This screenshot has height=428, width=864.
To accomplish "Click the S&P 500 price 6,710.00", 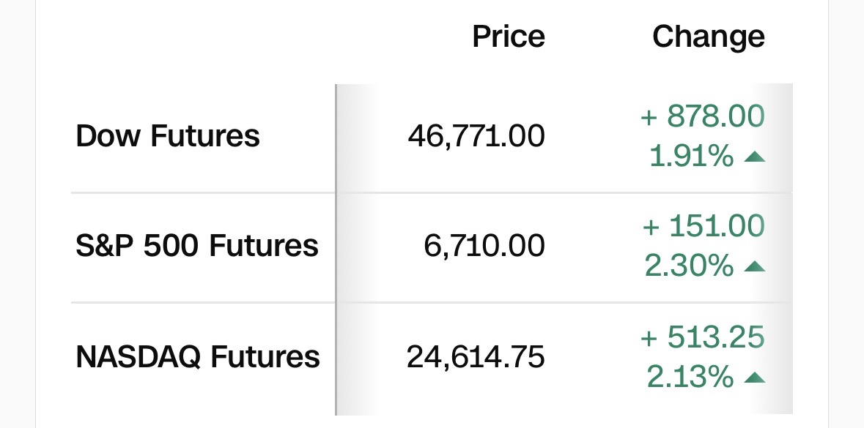I will [484, 246].
